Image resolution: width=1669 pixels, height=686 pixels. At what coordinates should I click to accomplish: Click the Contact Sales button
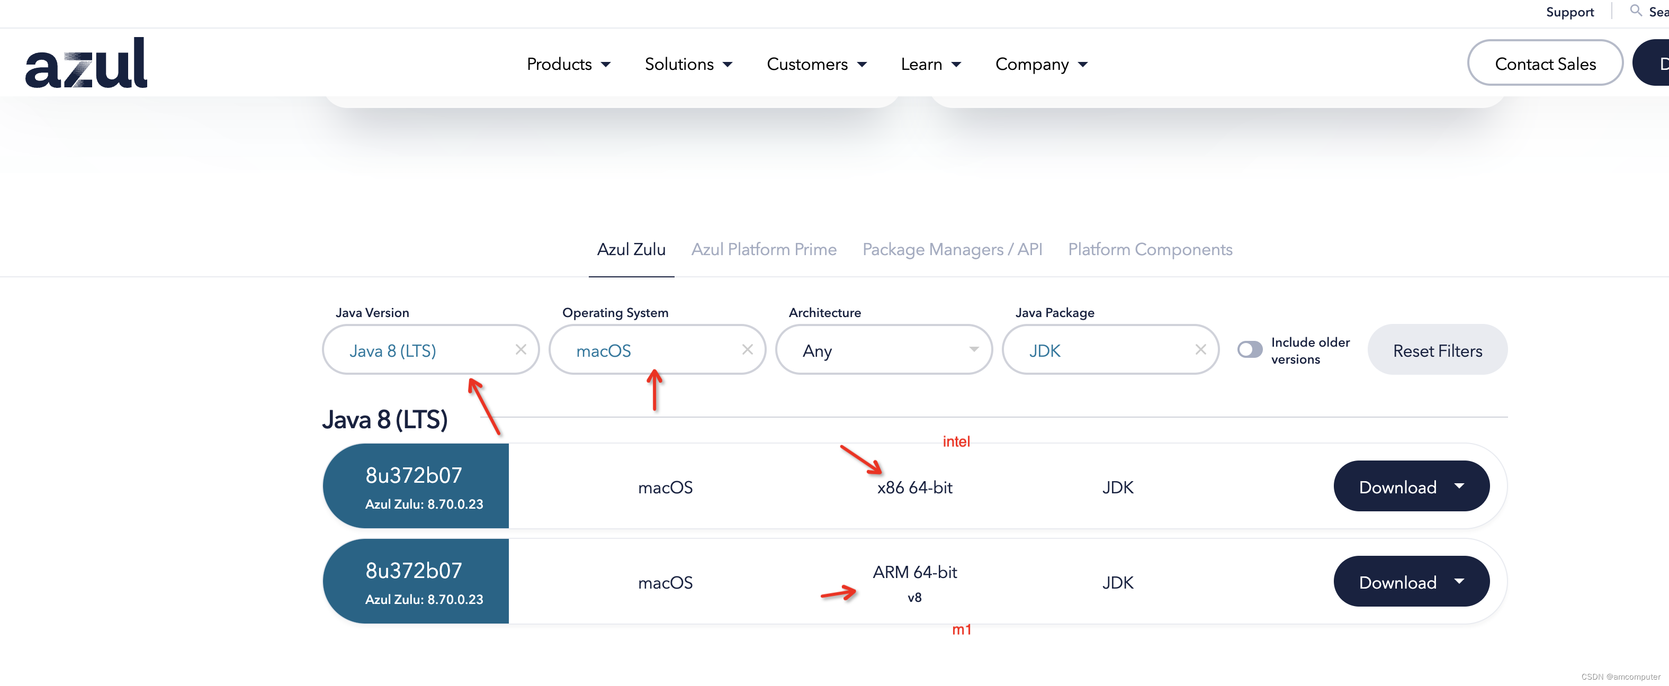point(1545,64)
